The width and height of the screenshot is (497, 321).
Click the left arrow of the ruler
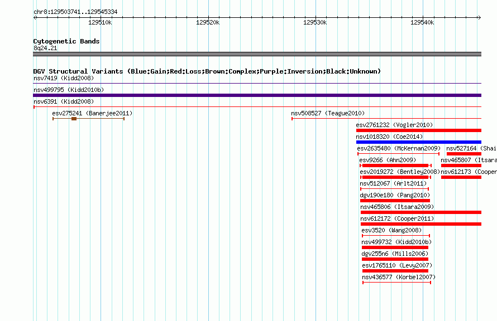pyautogui.click(x=35, y=17)
